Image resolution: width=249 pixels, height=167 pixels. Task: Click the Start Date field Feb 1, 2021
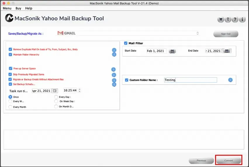156,51
